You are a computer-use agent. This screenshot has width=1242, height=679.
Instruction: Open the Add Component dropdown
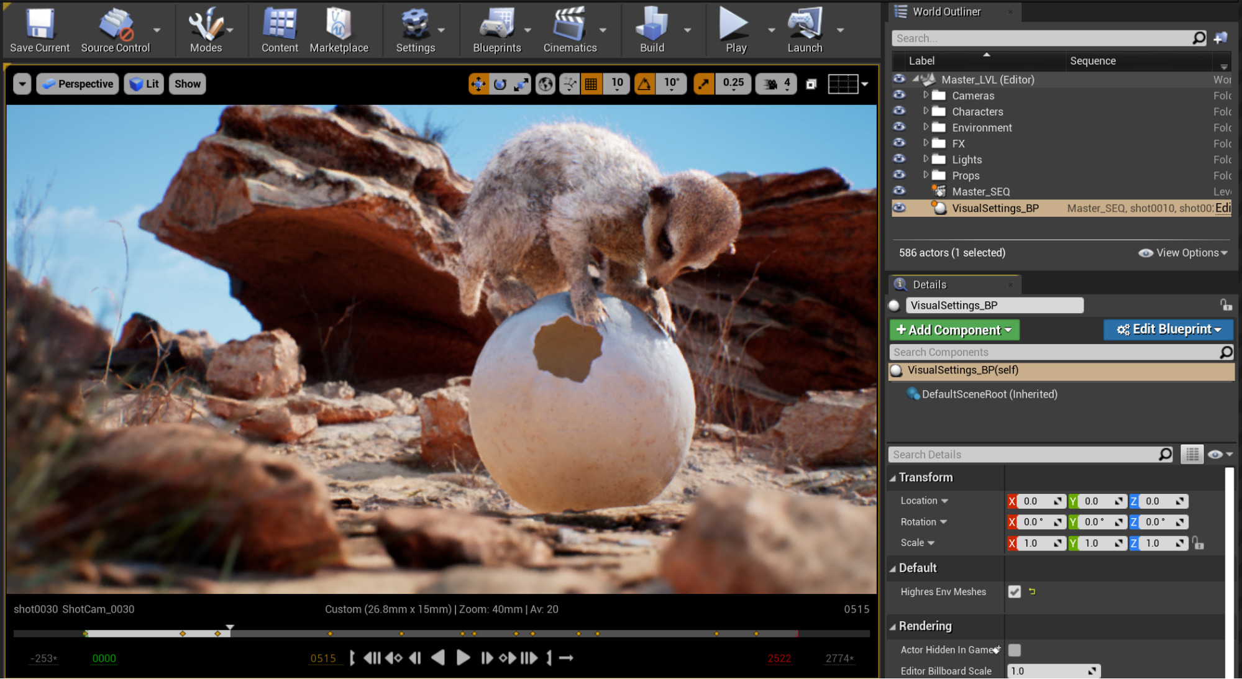pos(954,330)
